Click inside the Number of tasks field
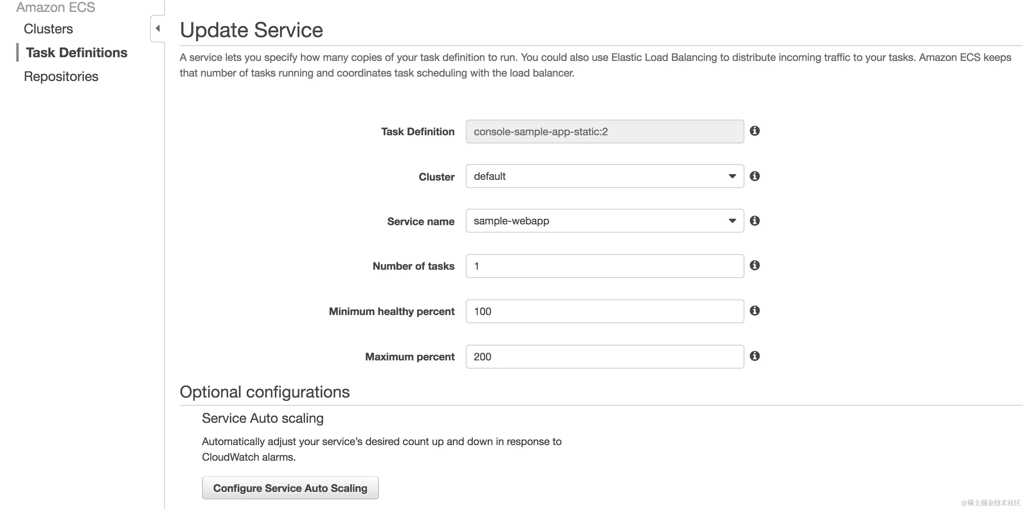The width and height of the screenshot is (1023, 509). click(604, 266)
